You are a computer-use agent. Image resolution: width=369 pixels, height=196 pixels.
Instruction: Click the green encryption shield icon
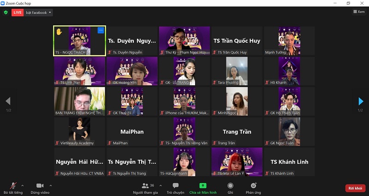tap(6, 12)
